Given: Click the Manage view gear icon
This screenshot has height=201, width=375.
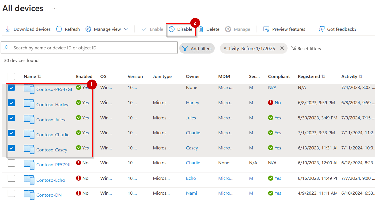Looking at the screenshot, I should pyautogui.click(x=88, y=29).
